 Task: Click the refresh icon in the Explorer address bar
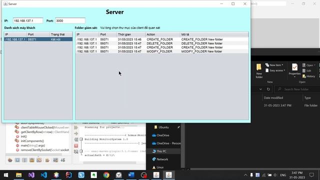[x=268, y=89]
